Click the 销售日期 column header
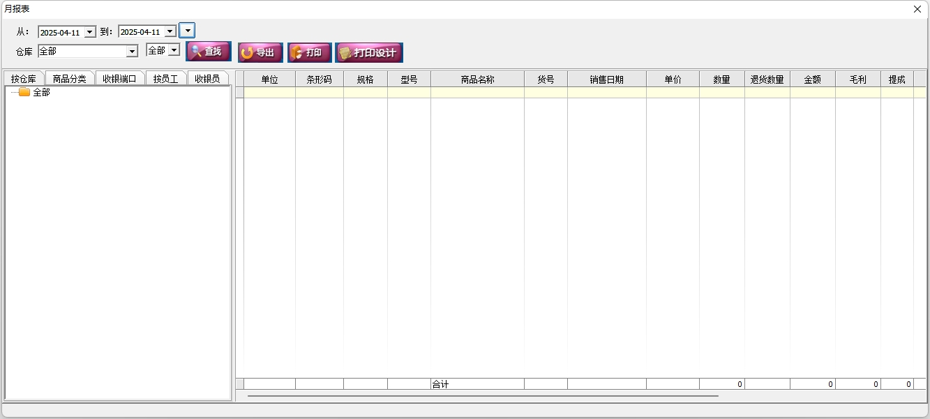This screenshot has width=930, height=419. pos(607,79)
